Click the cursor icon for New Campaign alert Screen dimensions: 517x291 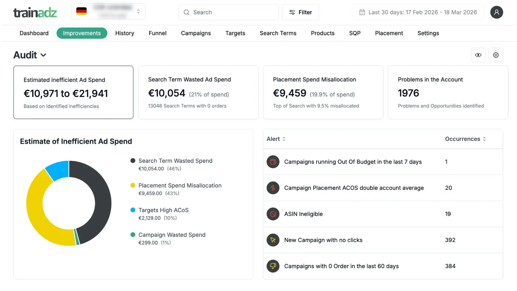click(x=273, y=240)
